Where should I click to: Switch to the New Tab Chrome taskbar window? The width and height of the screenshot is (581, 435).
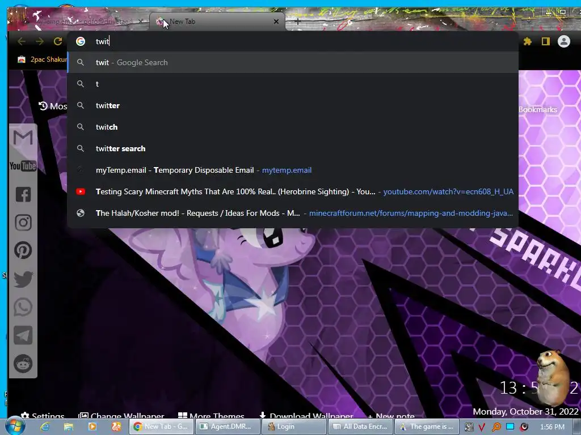(x=162, y=427)
